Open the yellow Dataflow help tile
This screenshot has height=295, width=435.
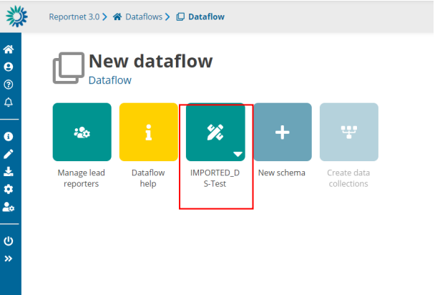coord(148,132)
